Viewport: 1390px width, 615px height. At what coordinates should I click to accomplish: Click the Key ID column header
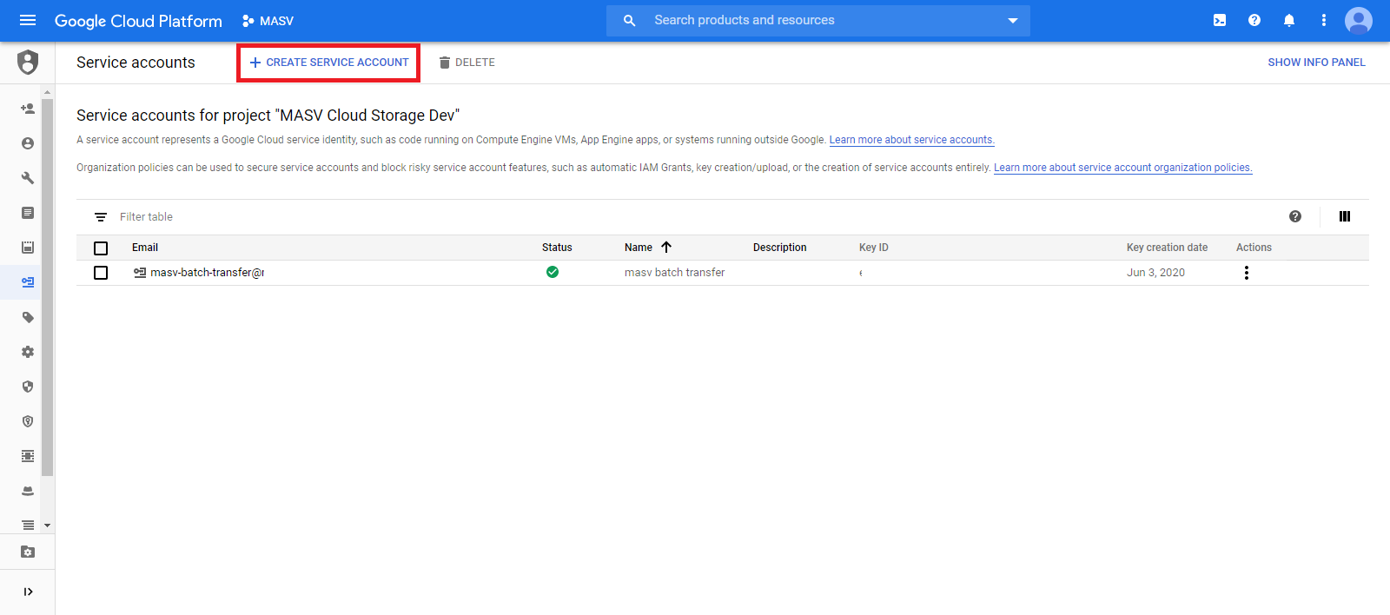tap(874, 248)
